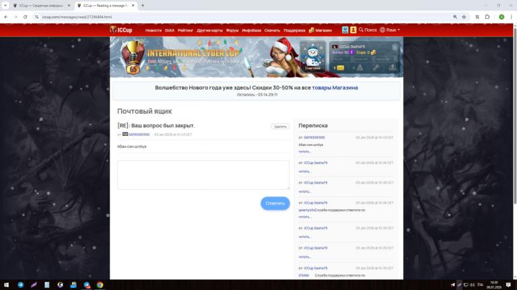
Task: Open the Другие карты menu item
Action: coord(210,30)
